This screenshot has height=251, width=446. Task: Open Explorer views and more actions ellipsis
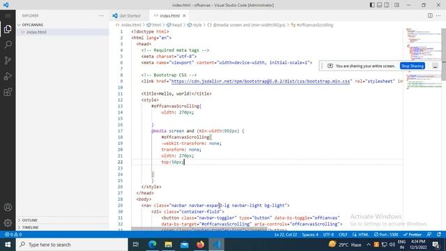tap(101, 15)
